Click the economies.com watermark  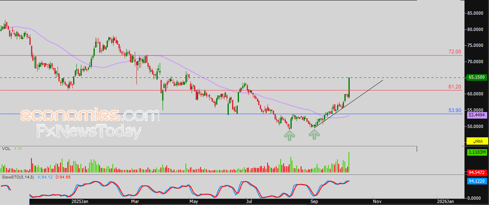click(x=89, y=115)
